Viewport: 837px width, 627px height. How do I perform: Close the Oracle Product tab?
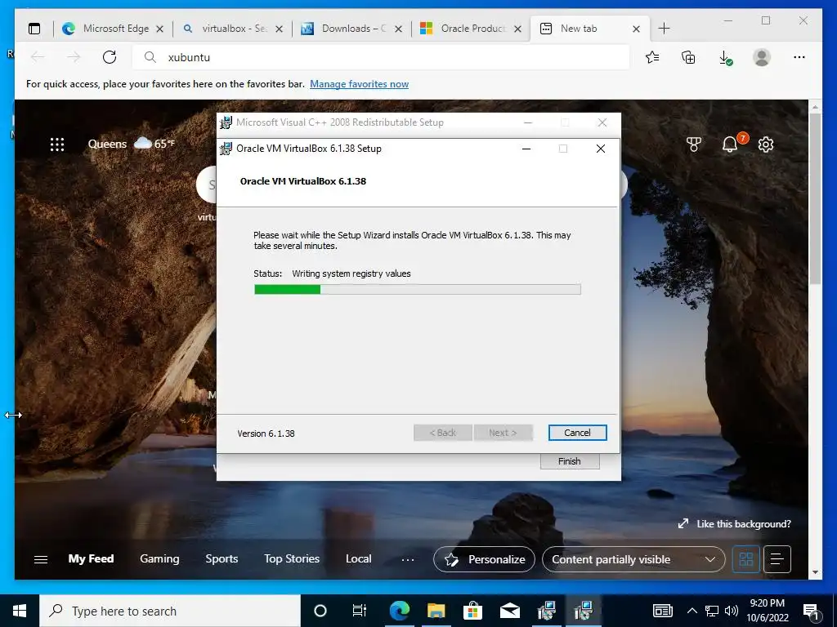coord(517,29)
